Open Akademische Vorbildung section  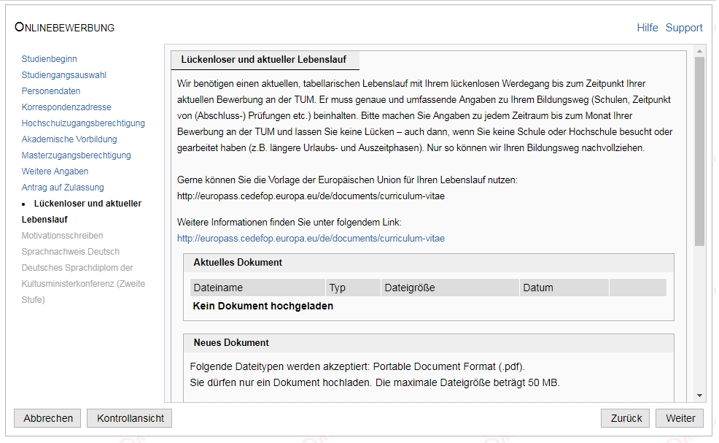click(69, 139)
